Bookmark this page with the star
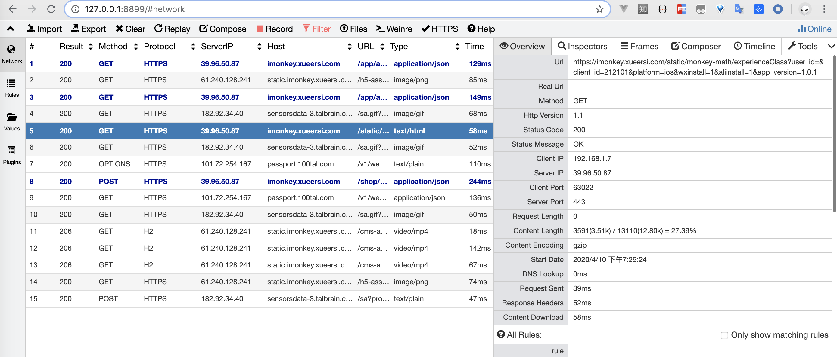The height and width of the screenshot is (357, 837). point(599,9)
